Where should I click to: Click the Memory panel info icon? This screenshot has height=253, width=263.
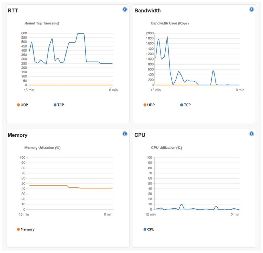[x=125, y=133]
